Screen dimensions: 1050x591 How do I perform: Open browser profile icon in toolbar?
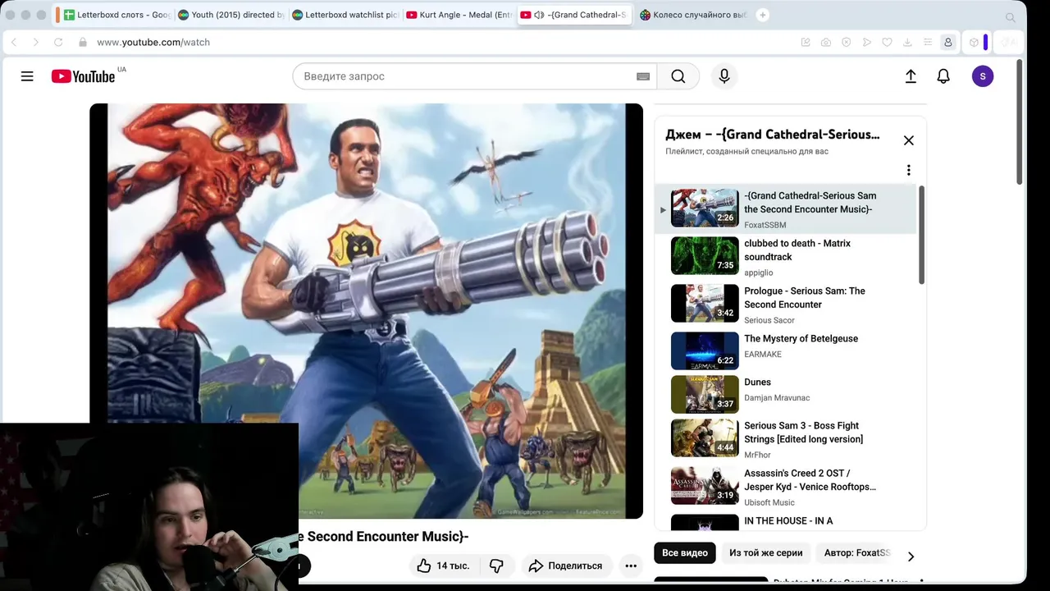(947, 42)
